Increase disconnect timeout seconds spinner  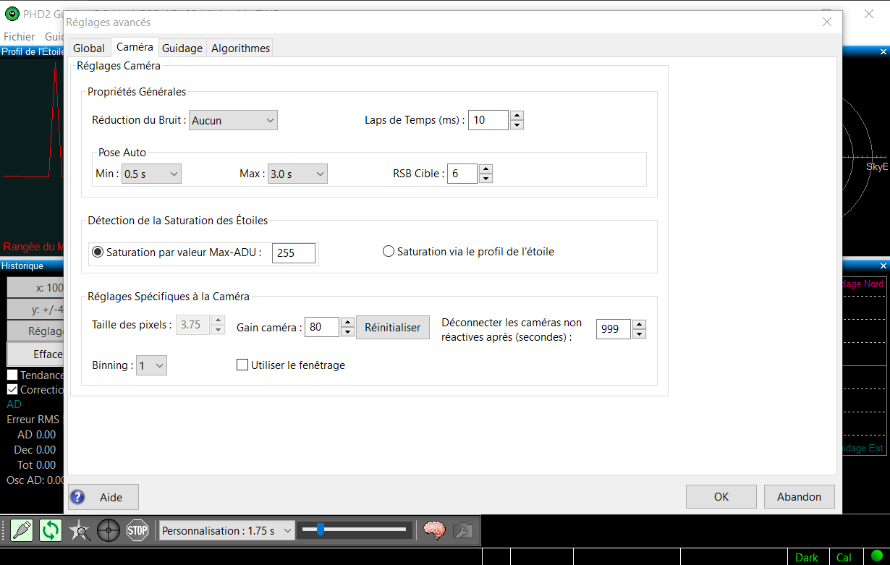click(639, 324)
